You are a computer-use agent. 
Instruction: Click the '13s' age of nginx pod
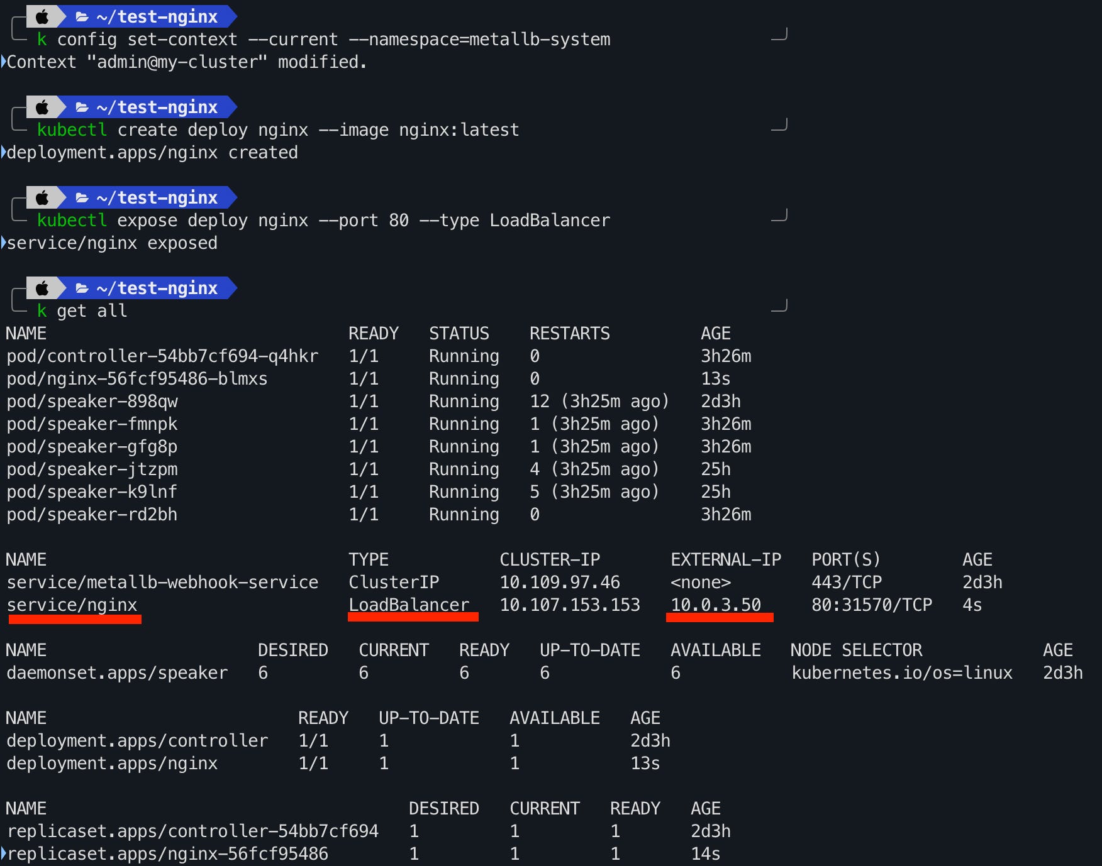[x=716, y=379]
